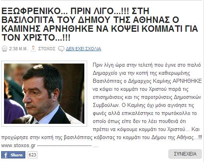This screenshot has height=162, width=204.
Task: Click the word πρωτόκολλο in the excerpt
Action: pos(176,113)
